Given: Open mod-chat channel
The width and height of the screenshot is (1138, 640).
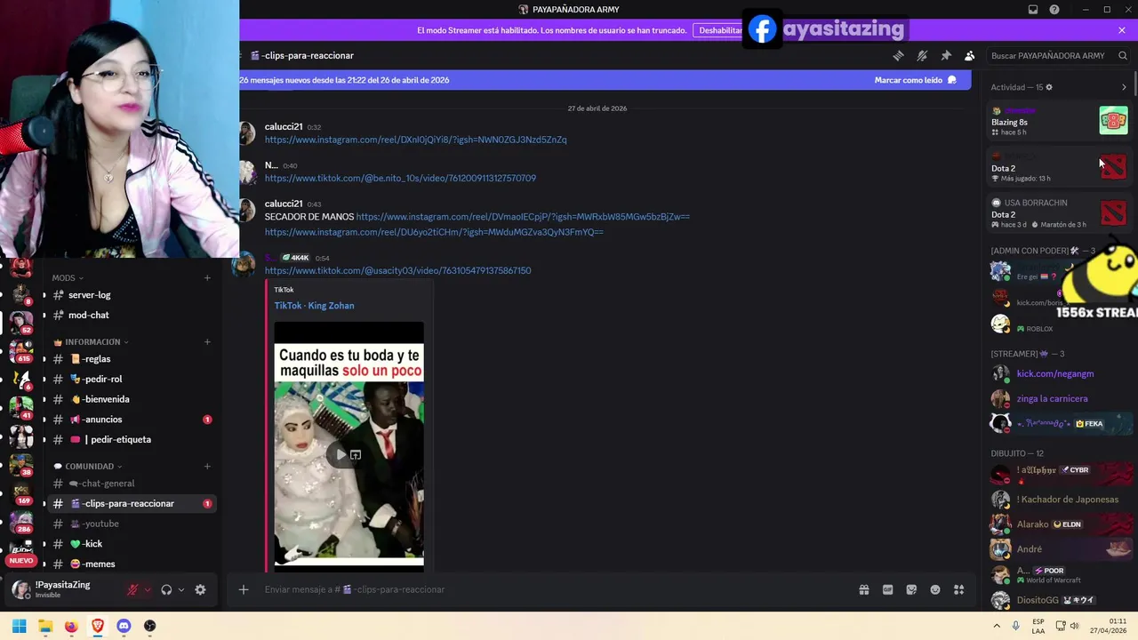Looking at the screenshot, I should [132, 316].
